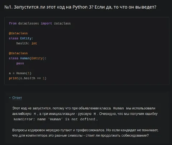The image size is (172, 145).
Task: Click the paragraph starting 'Вопросы кодировок нередко'
Action: 85,133
